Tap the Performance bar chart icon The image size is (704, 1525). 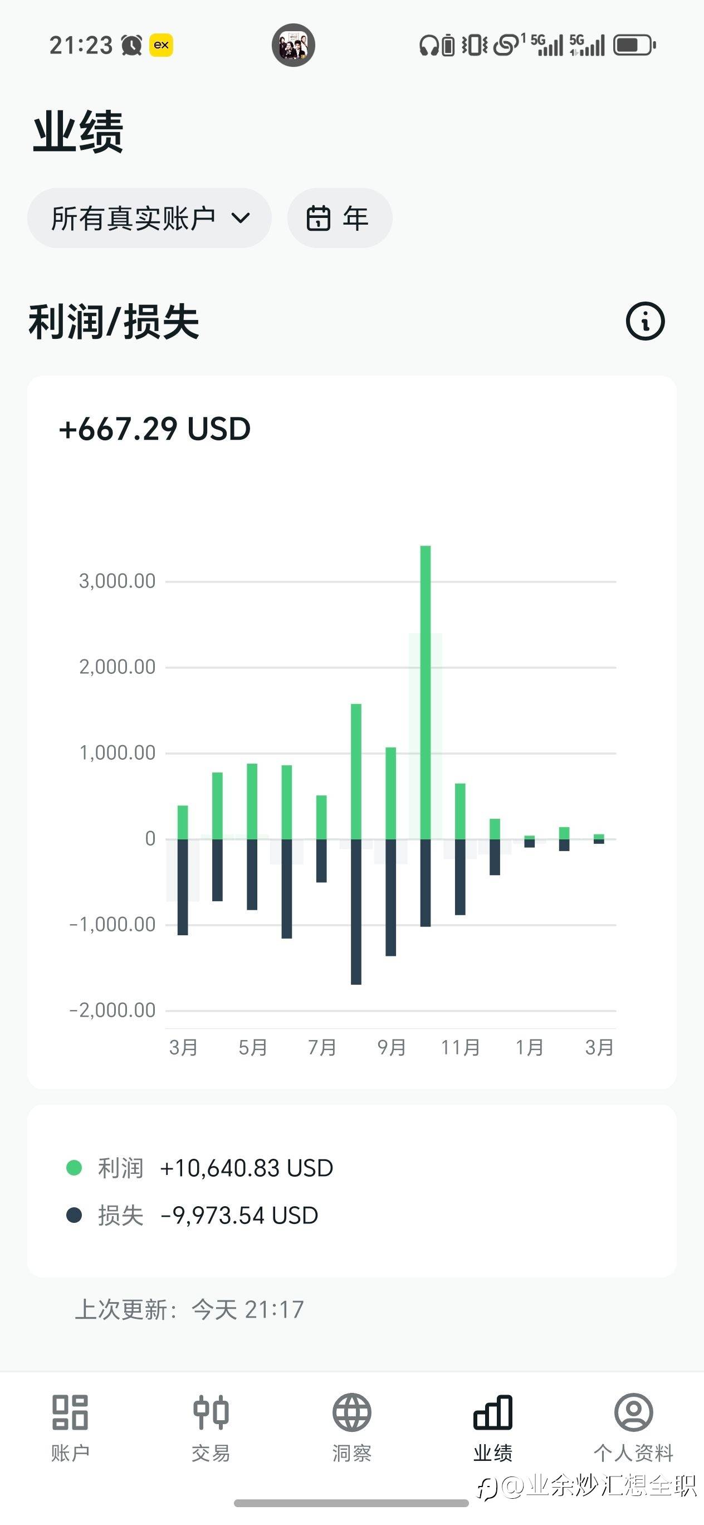click(492, 1412)
